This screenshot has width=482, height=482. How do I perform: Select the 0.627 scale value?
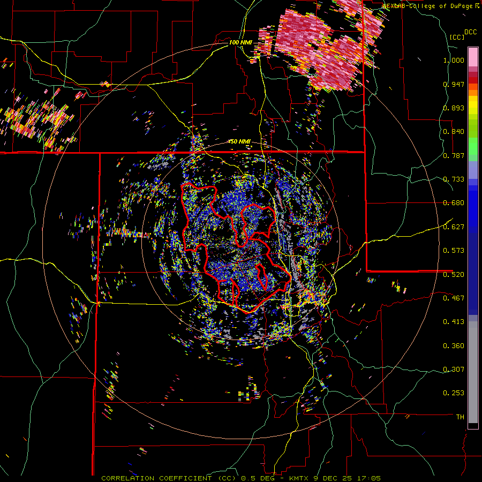coord(454,227)
